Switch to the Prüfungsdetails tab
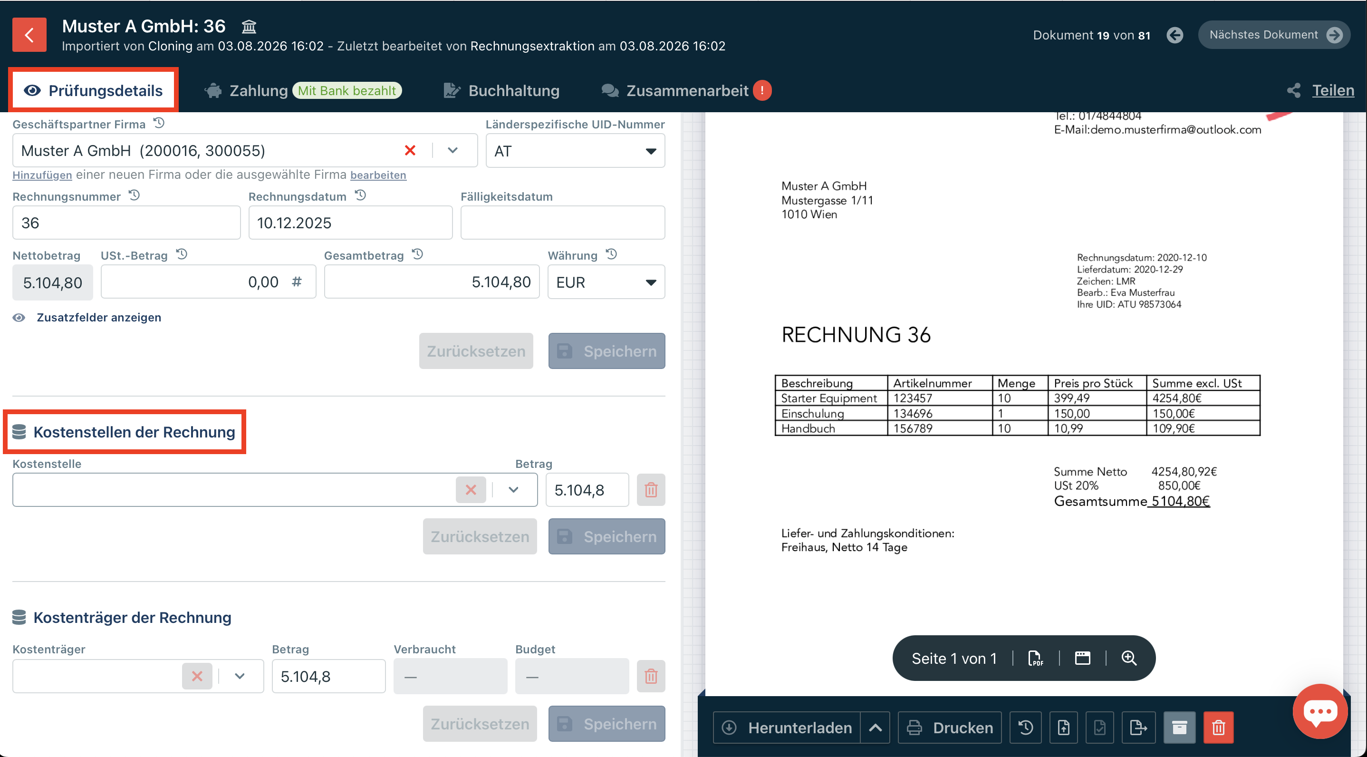Image resolution: width=1367 pixels, height=757 pixels. [x=94, y=90]
